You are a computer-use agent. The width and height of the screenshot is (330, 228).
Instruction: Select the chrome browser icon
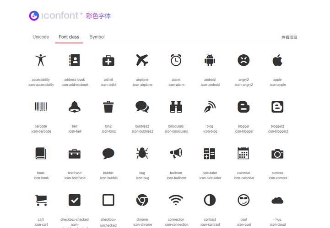pos(142,200)
